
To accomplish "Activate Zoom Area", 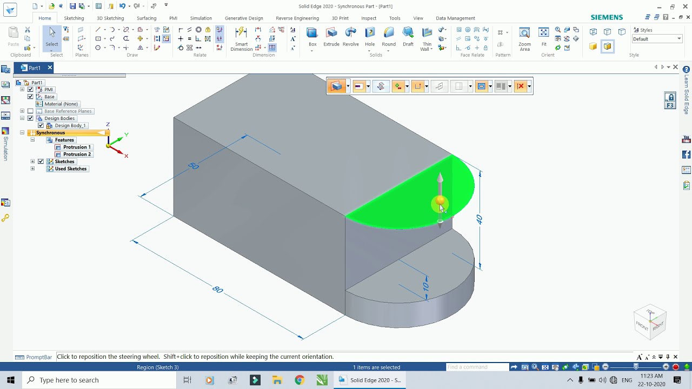I will click(524, 39).
